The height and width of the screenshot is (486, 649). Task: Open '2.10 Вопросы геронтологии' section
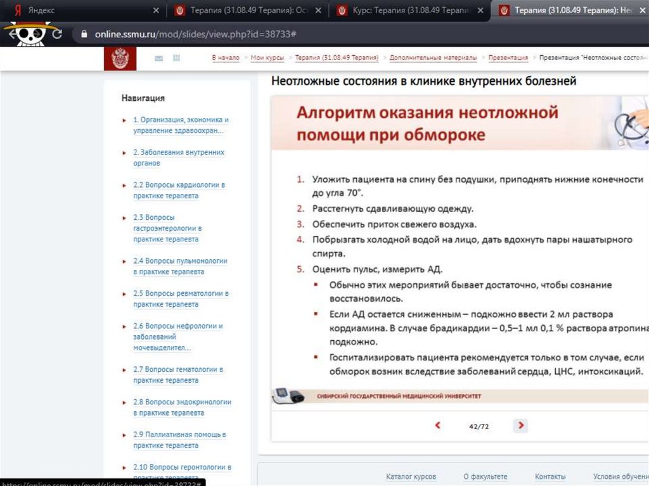pos(182,472)
